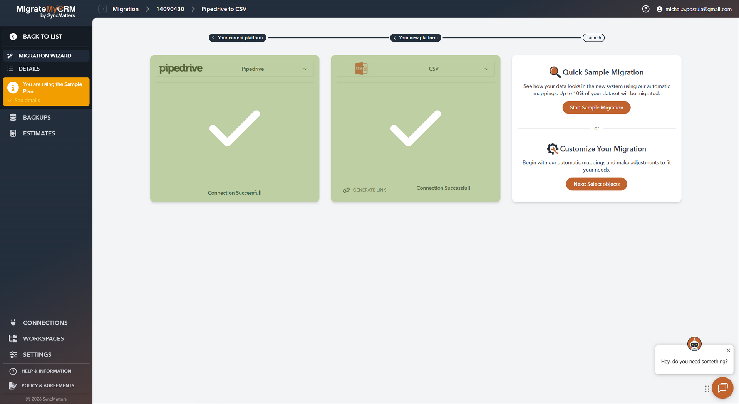
Task: Open help via top-bar question mark icon
Action: click(x=646, y=9)
